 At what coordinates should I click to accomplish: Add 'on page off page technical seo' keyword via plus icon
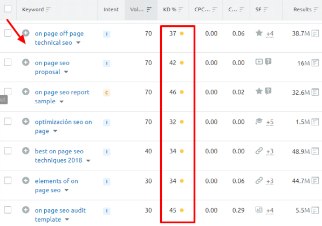point(26,33)
